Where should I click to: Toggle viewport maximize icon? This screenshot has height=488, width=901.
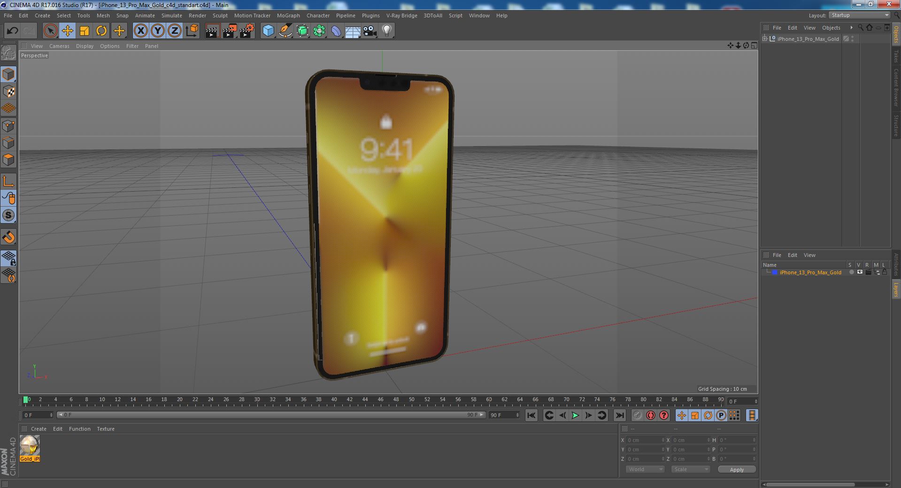[754, 46]
